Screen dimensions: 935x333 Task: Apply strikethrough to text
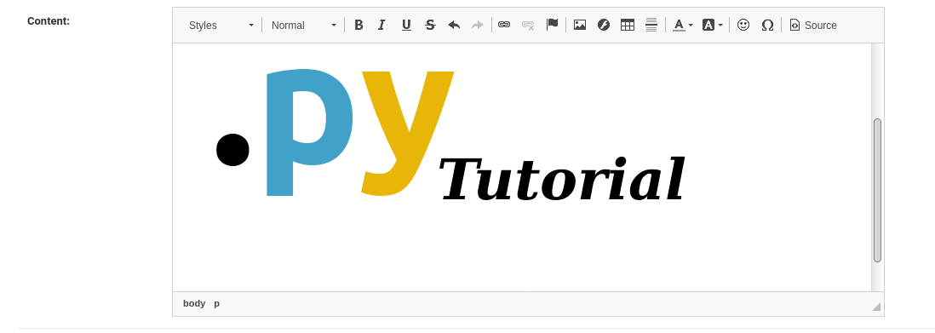430,25
